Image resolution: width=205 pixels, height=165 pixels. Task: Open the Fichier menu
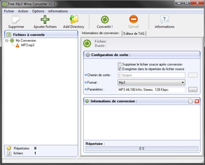[9, 11]
